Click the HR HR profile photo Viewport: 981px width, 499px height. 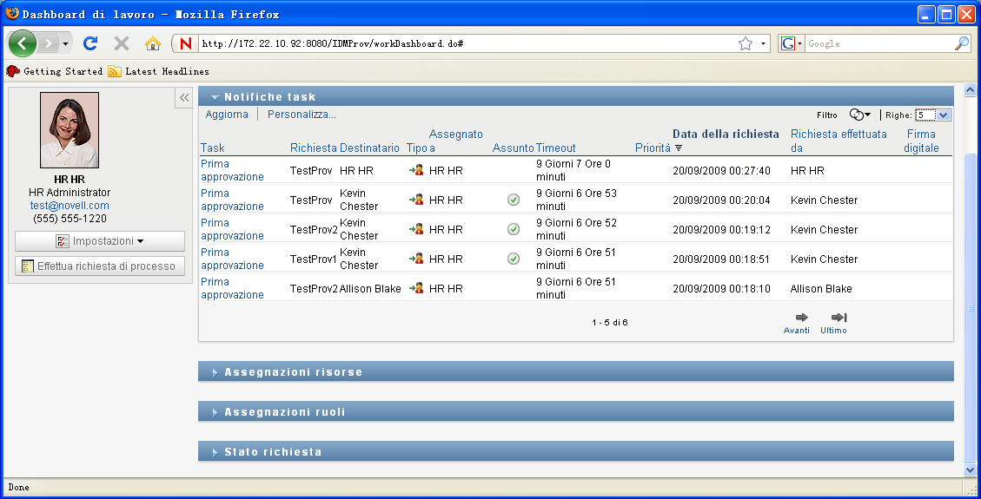70,130
